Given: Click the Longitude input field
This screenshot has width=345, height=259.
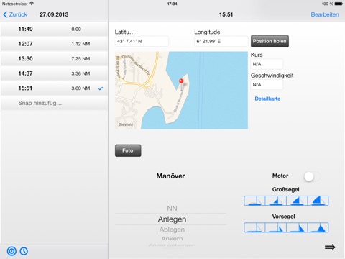Looking at the screenshot, I should click(221, 41).
